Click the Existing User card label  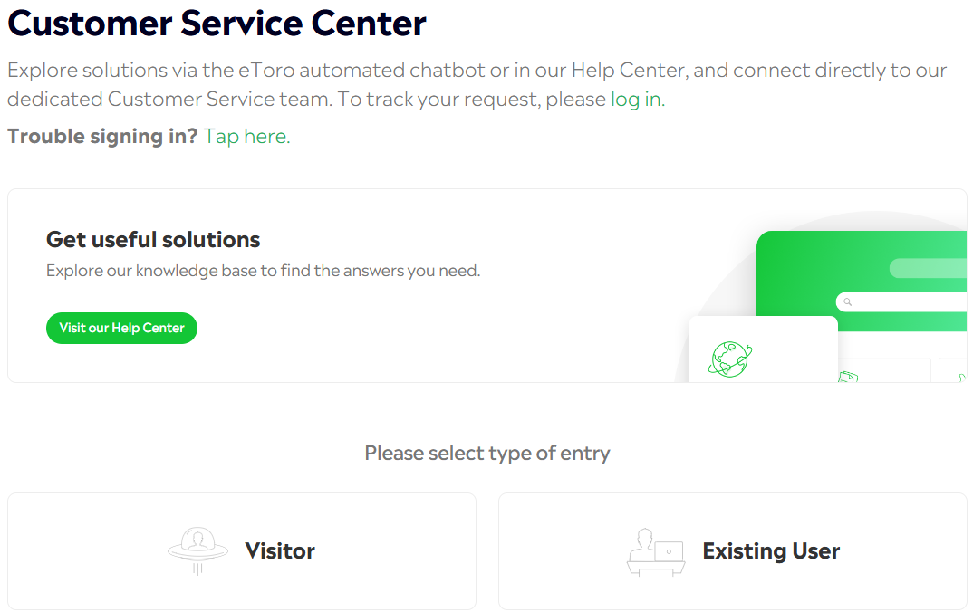point(771,551)
